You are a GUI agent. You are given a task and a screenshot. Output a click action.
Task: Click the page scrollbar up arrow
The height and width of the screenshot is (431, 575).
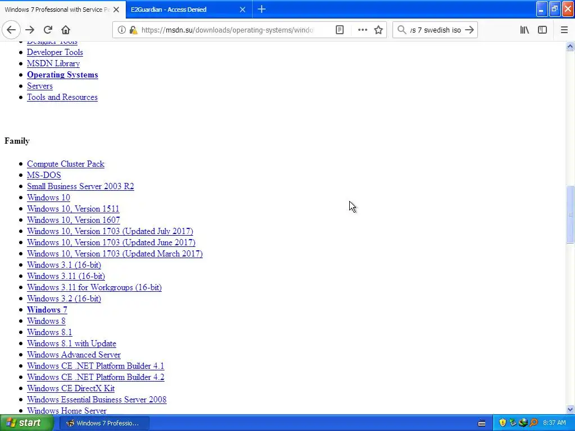[570, 46]
